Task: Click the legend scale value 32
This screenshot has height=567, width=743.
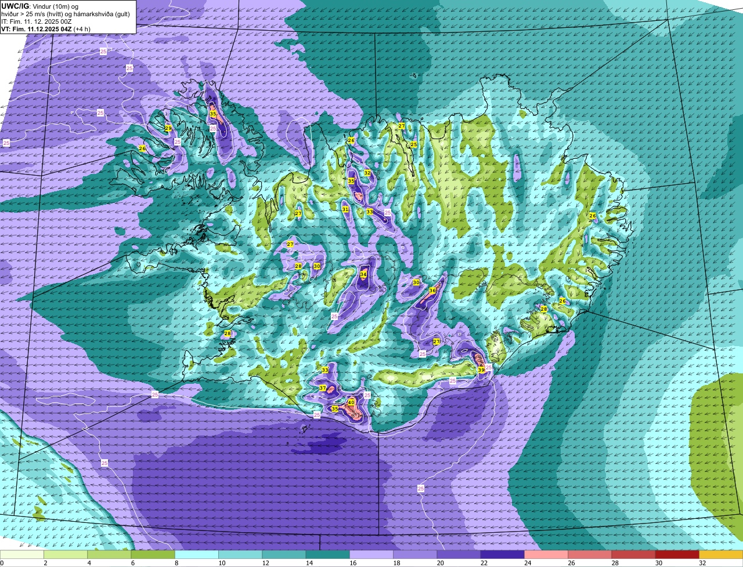Action: (x=702, y=563)
